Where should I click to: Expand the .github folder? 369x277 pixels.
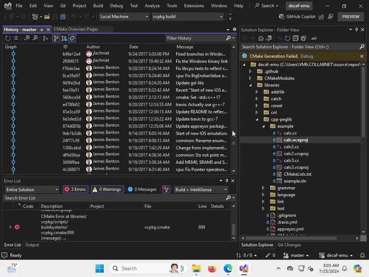[250, 71]
